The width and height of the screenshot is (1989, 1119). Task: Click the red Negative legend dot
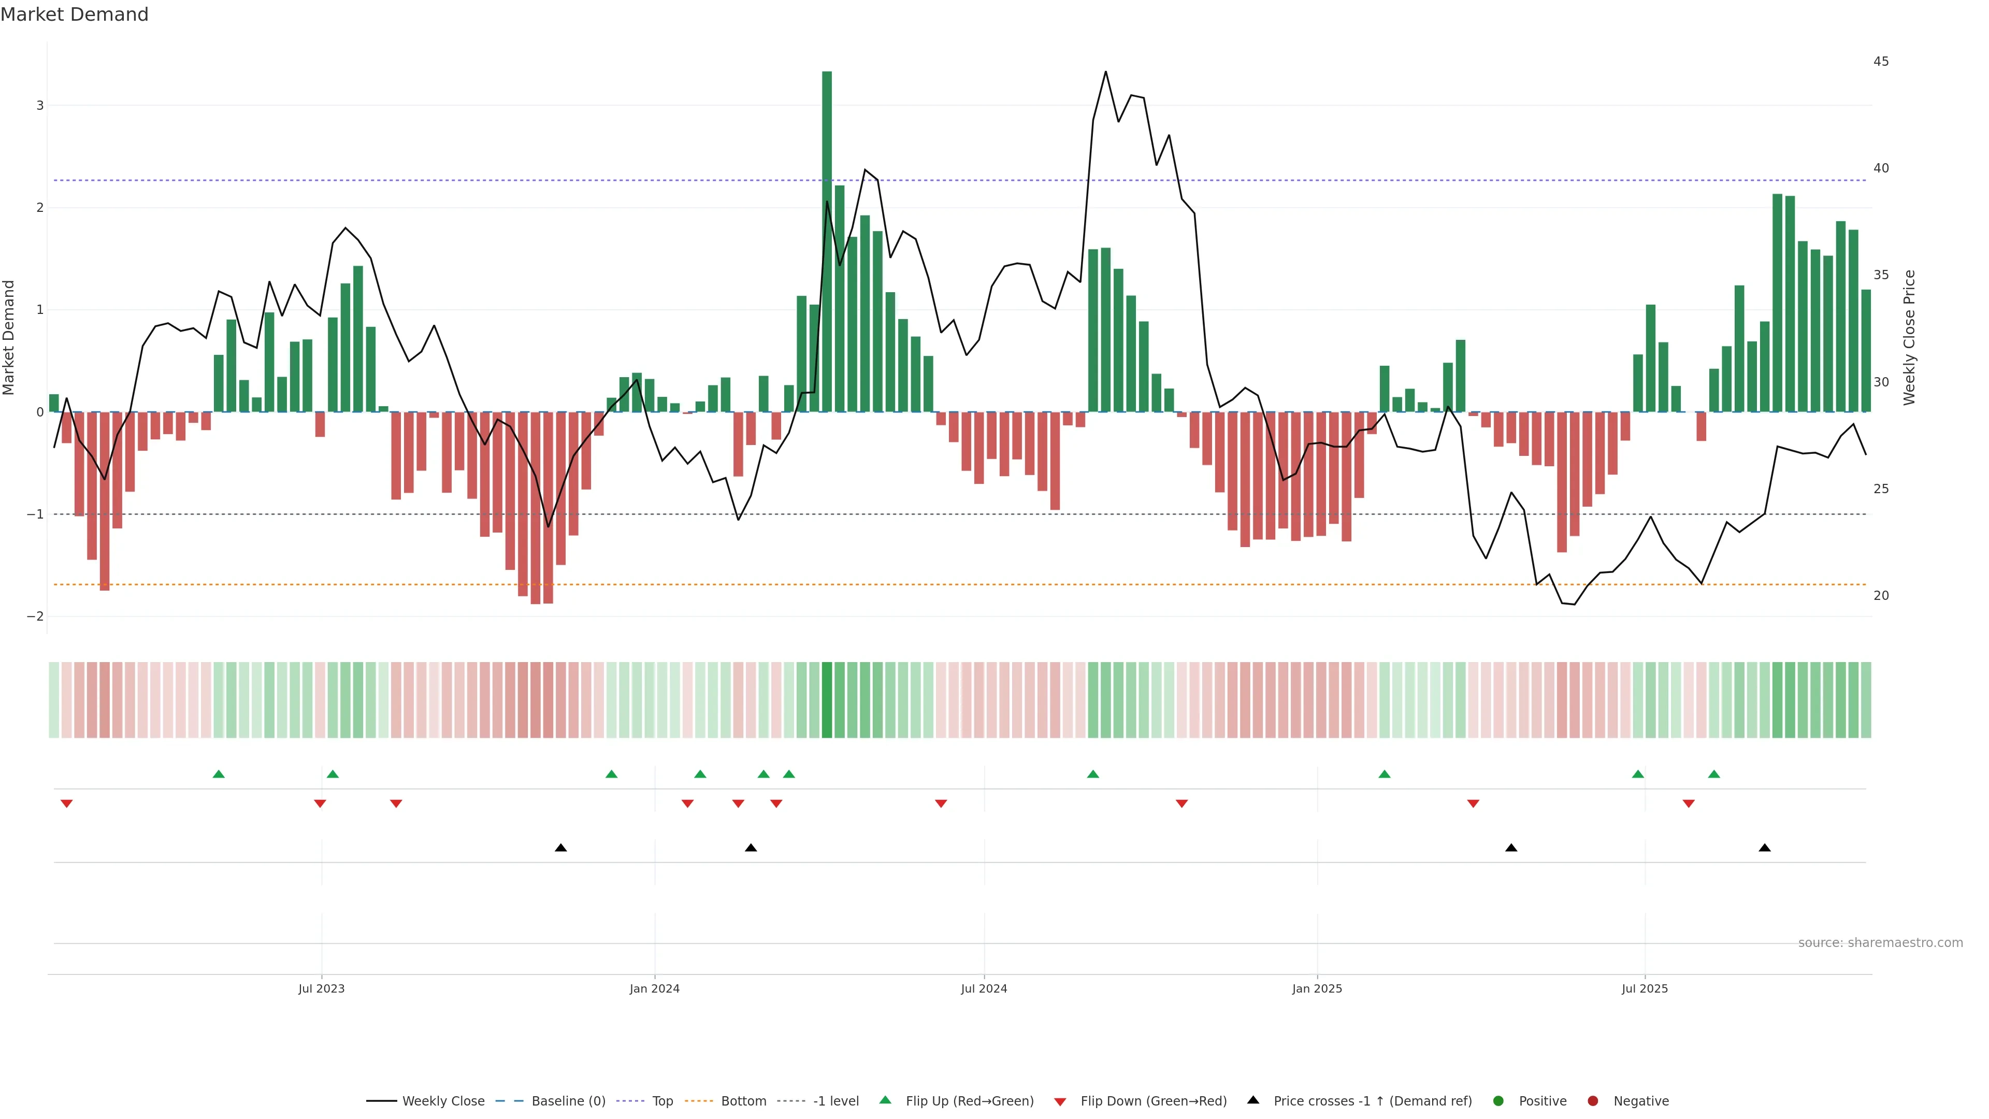1593,1101
